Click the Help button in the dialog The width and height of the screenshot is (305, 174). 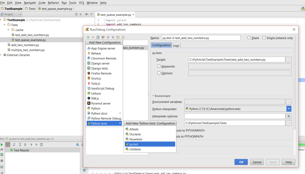point(288,162)
